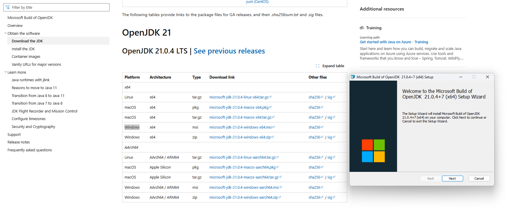Open sig file for windows-aarch64.zip row
Viewport: 506px width, 208px height.
[331, 197]
